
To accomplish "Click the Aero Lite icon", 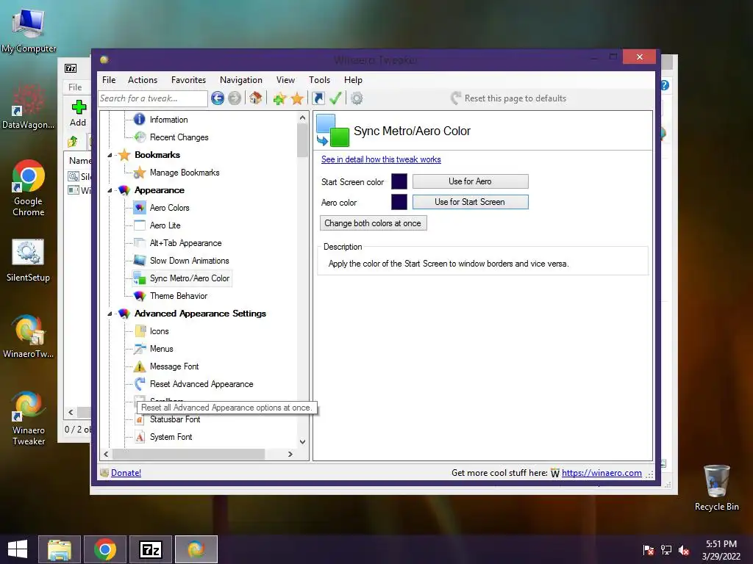I will (x=139, y=225).
